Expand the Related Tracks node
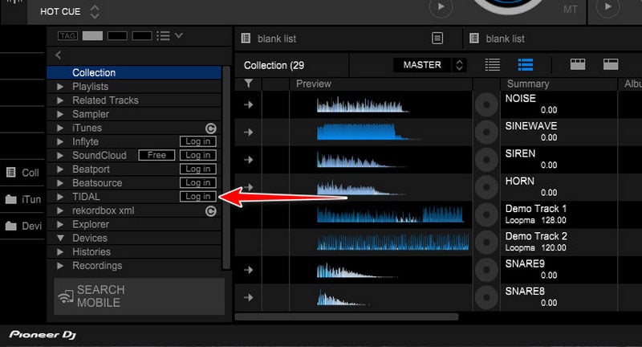The image size is (642, 347). [x=60, y=100]
